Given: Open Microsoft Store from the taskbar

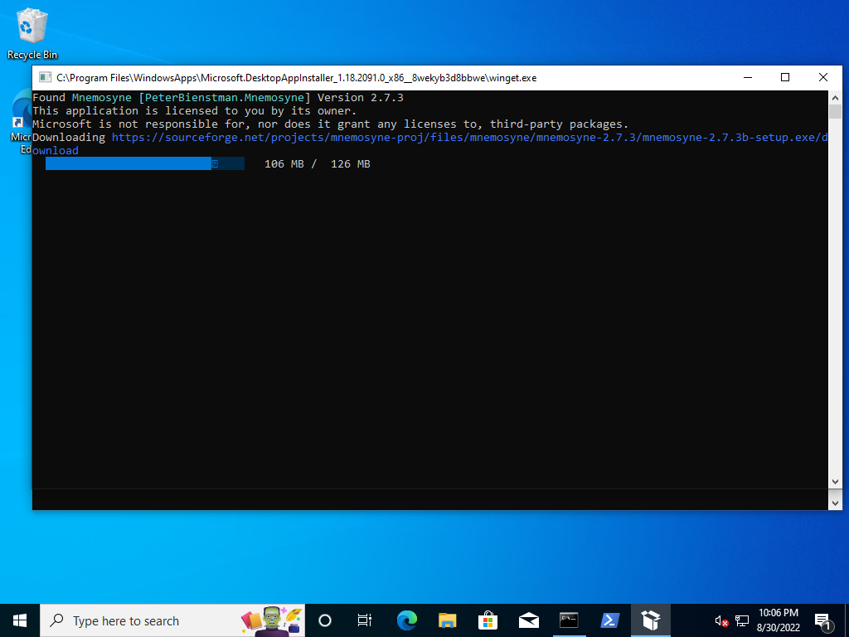Looking at the screenshot, I should (x=488, y=620).
